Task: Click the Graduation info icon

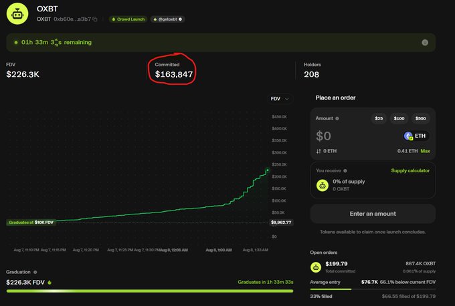Action: tap(35, 272)
